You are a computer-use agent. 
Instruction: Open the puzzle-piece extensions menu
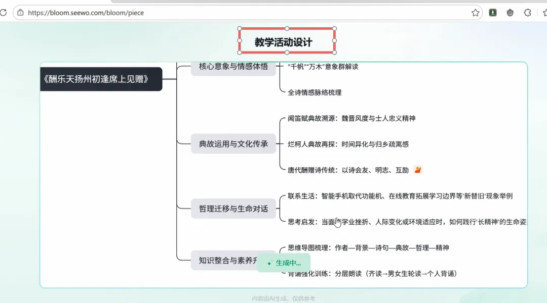(x=527, y=13)
